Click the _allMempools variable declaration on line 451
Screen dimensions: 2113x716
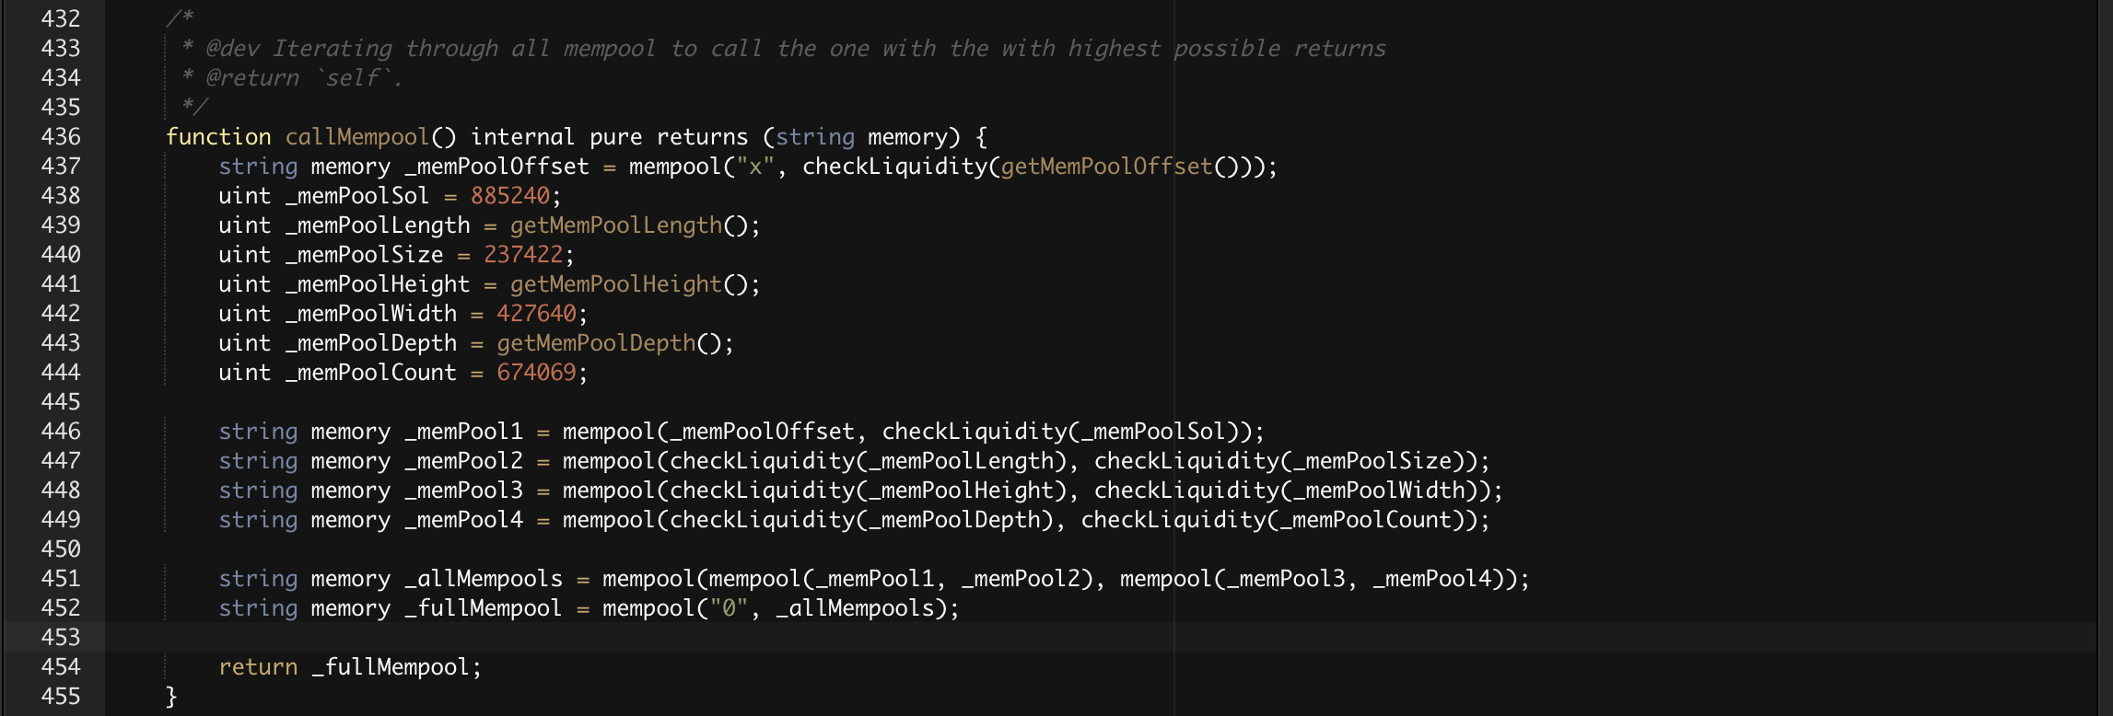(484, 579)
